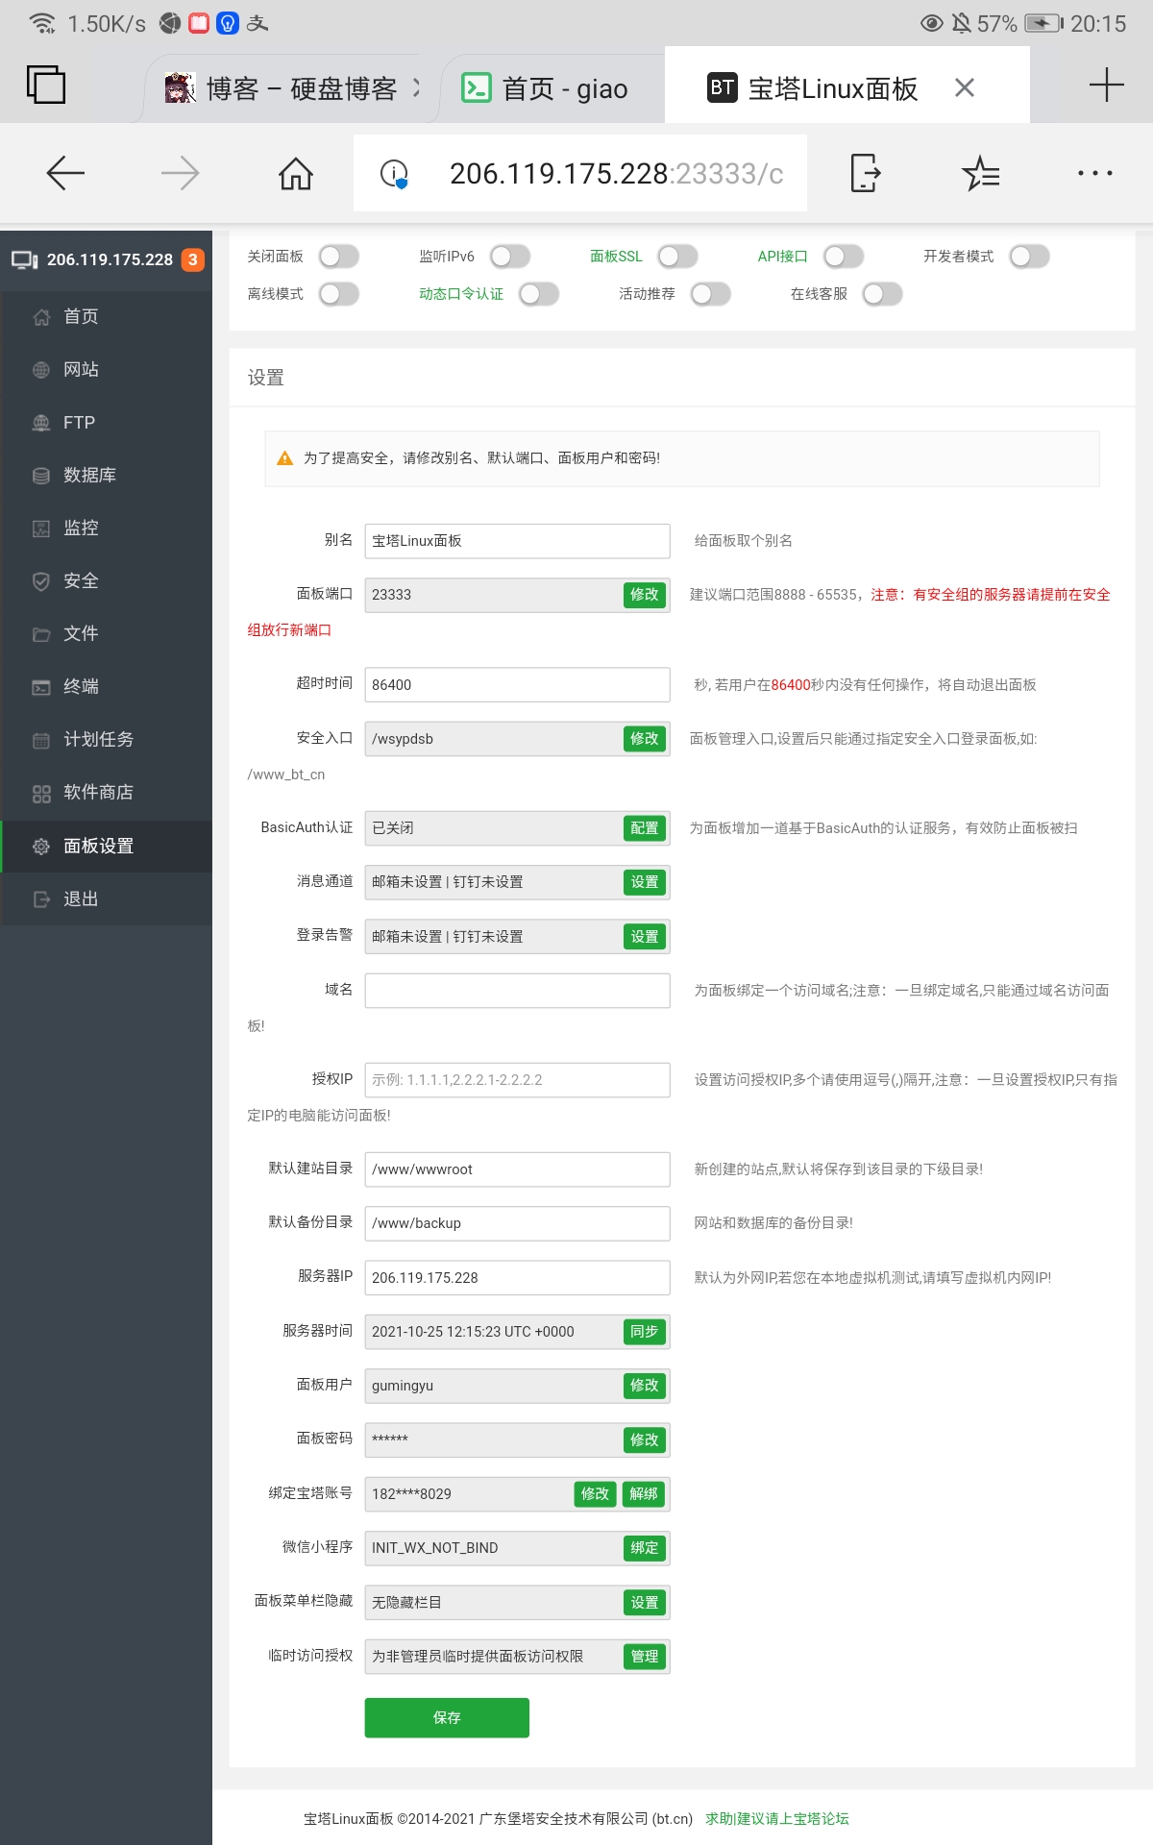
Task: Click the 面板SSL green label link
Action: point(616,257)
